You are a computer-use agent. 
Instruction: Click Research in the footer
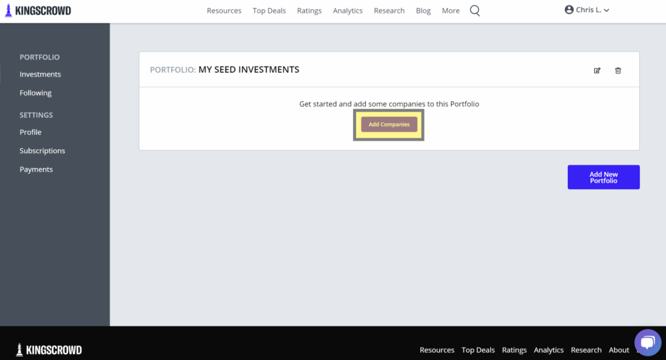pos(586,350)
